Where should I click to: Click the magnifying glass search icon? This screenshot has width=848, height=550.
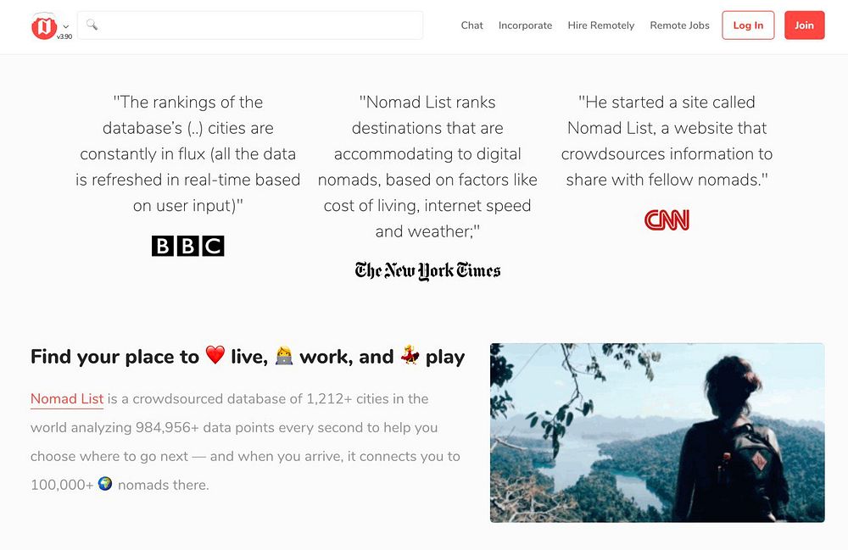coord(92,25)
